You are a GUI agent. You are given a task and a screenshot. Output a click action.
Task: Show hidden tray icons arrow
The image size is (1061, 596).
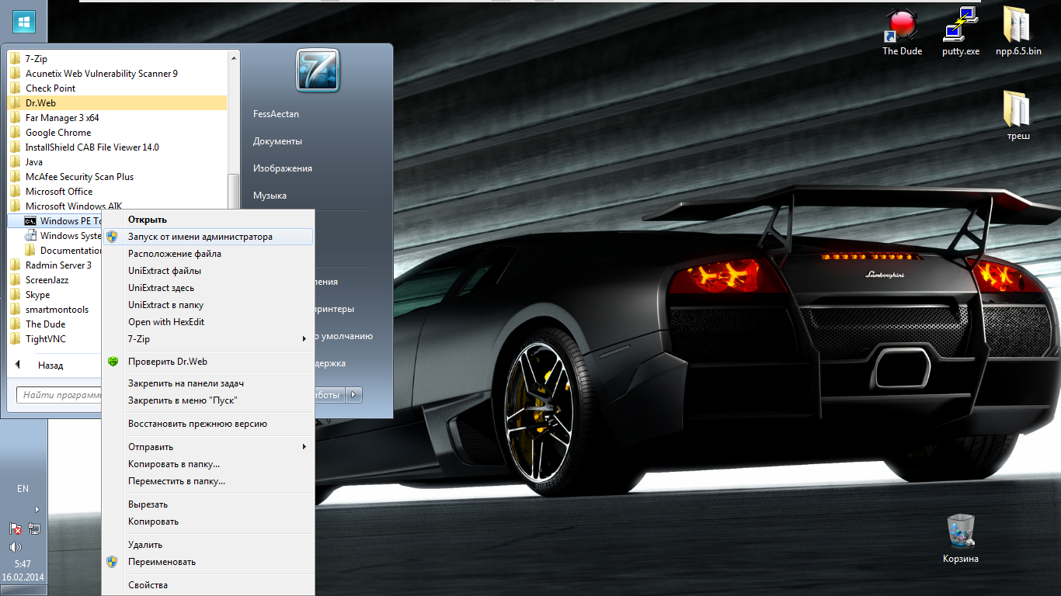(x=37, y=510)
